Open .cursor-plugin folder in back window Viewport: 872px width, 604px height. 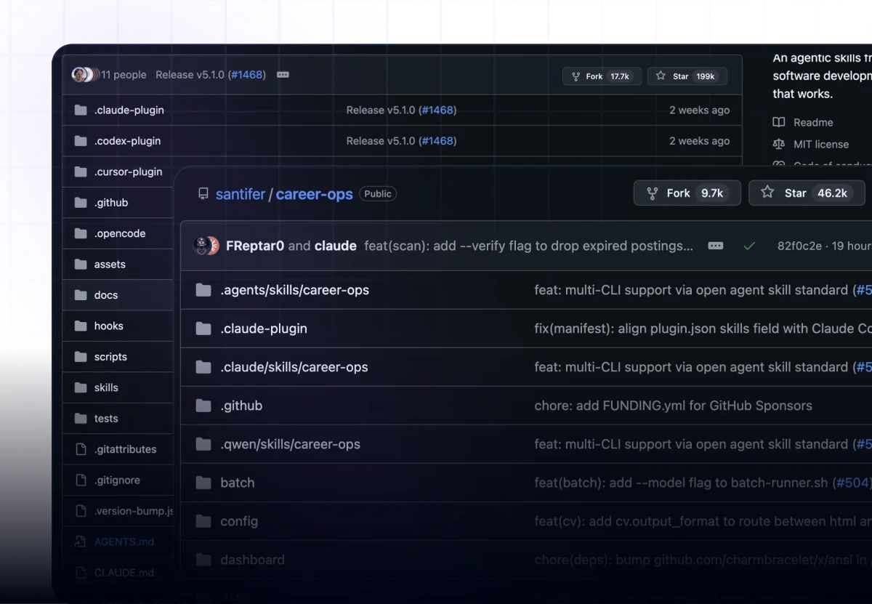coord(128,172)
